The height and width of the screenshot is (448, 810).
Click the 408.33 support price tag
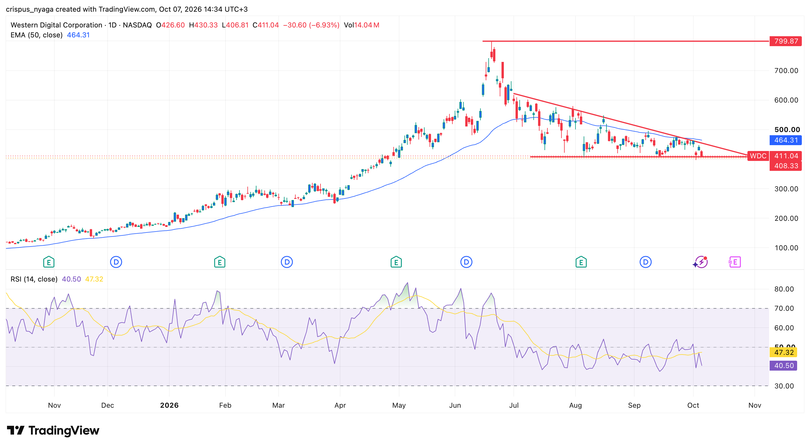click(786, 166)
